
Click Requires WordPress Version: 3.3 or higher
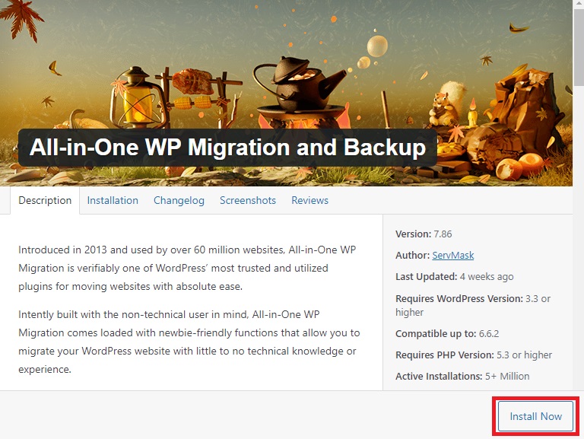point(473,305)
